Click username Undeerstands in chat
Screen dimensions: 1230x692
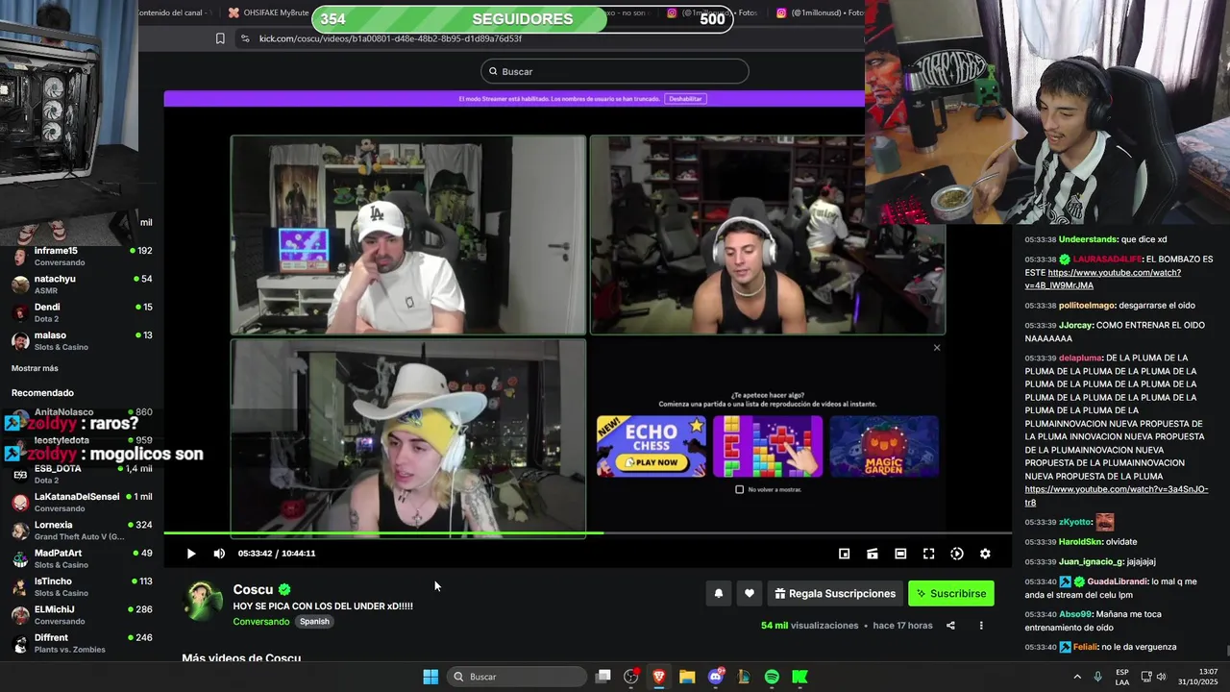point(1088,239)
